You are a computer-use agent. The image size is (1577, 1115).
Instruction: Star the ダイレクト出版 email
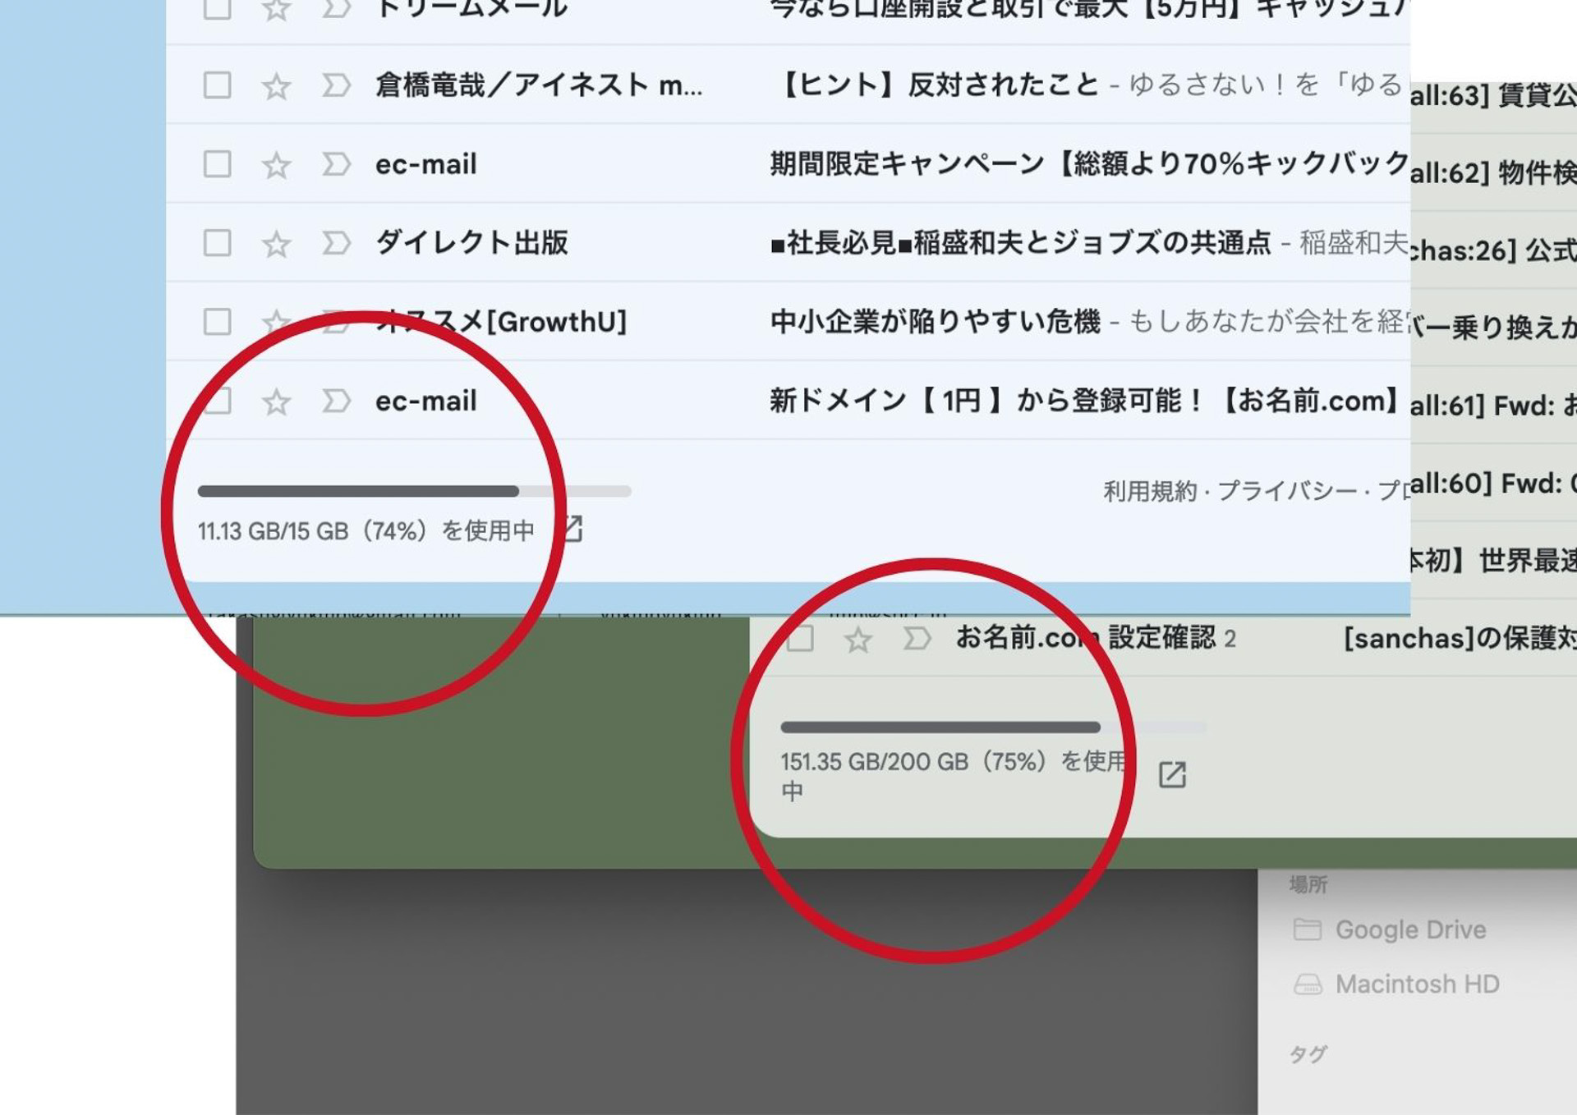coord(276,243)
